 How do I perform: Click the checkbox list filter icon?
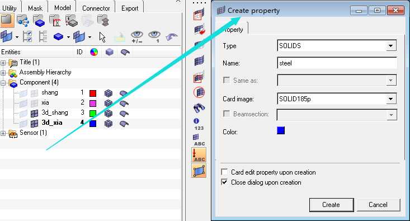coord(27,36)
